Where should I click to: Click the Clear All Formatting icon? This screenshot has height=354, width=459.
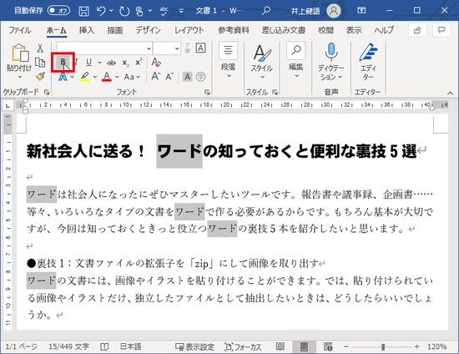pyautogui.click(x=156, y=62)
